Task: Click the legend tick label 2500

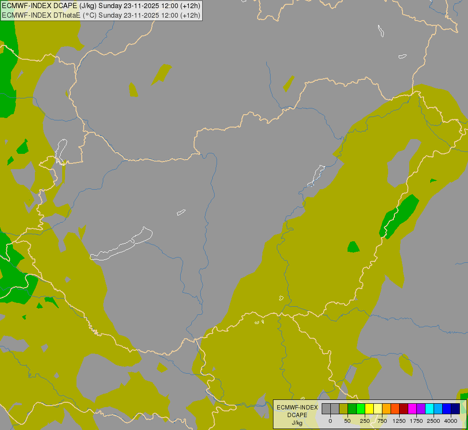Action: [434, 421]
